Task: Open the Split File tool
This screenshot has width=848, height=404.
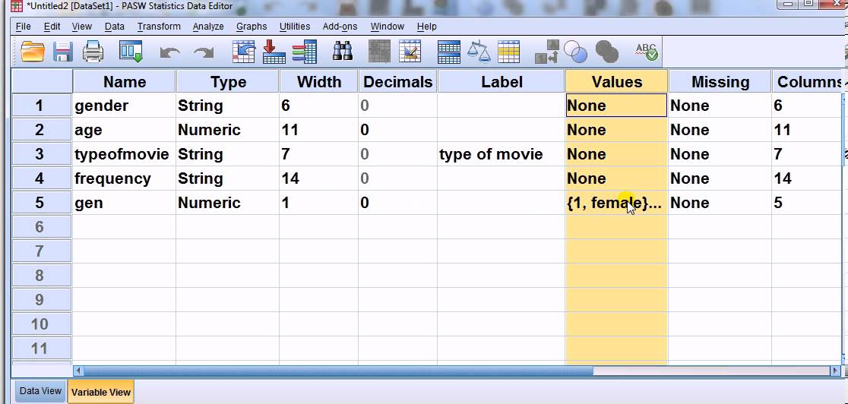Action: (449, 52)
